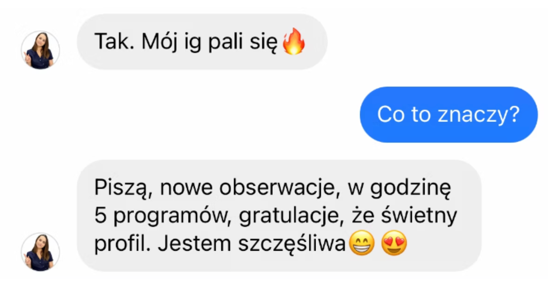Click the number '5' before 'programów'

(x=100, y=216)
